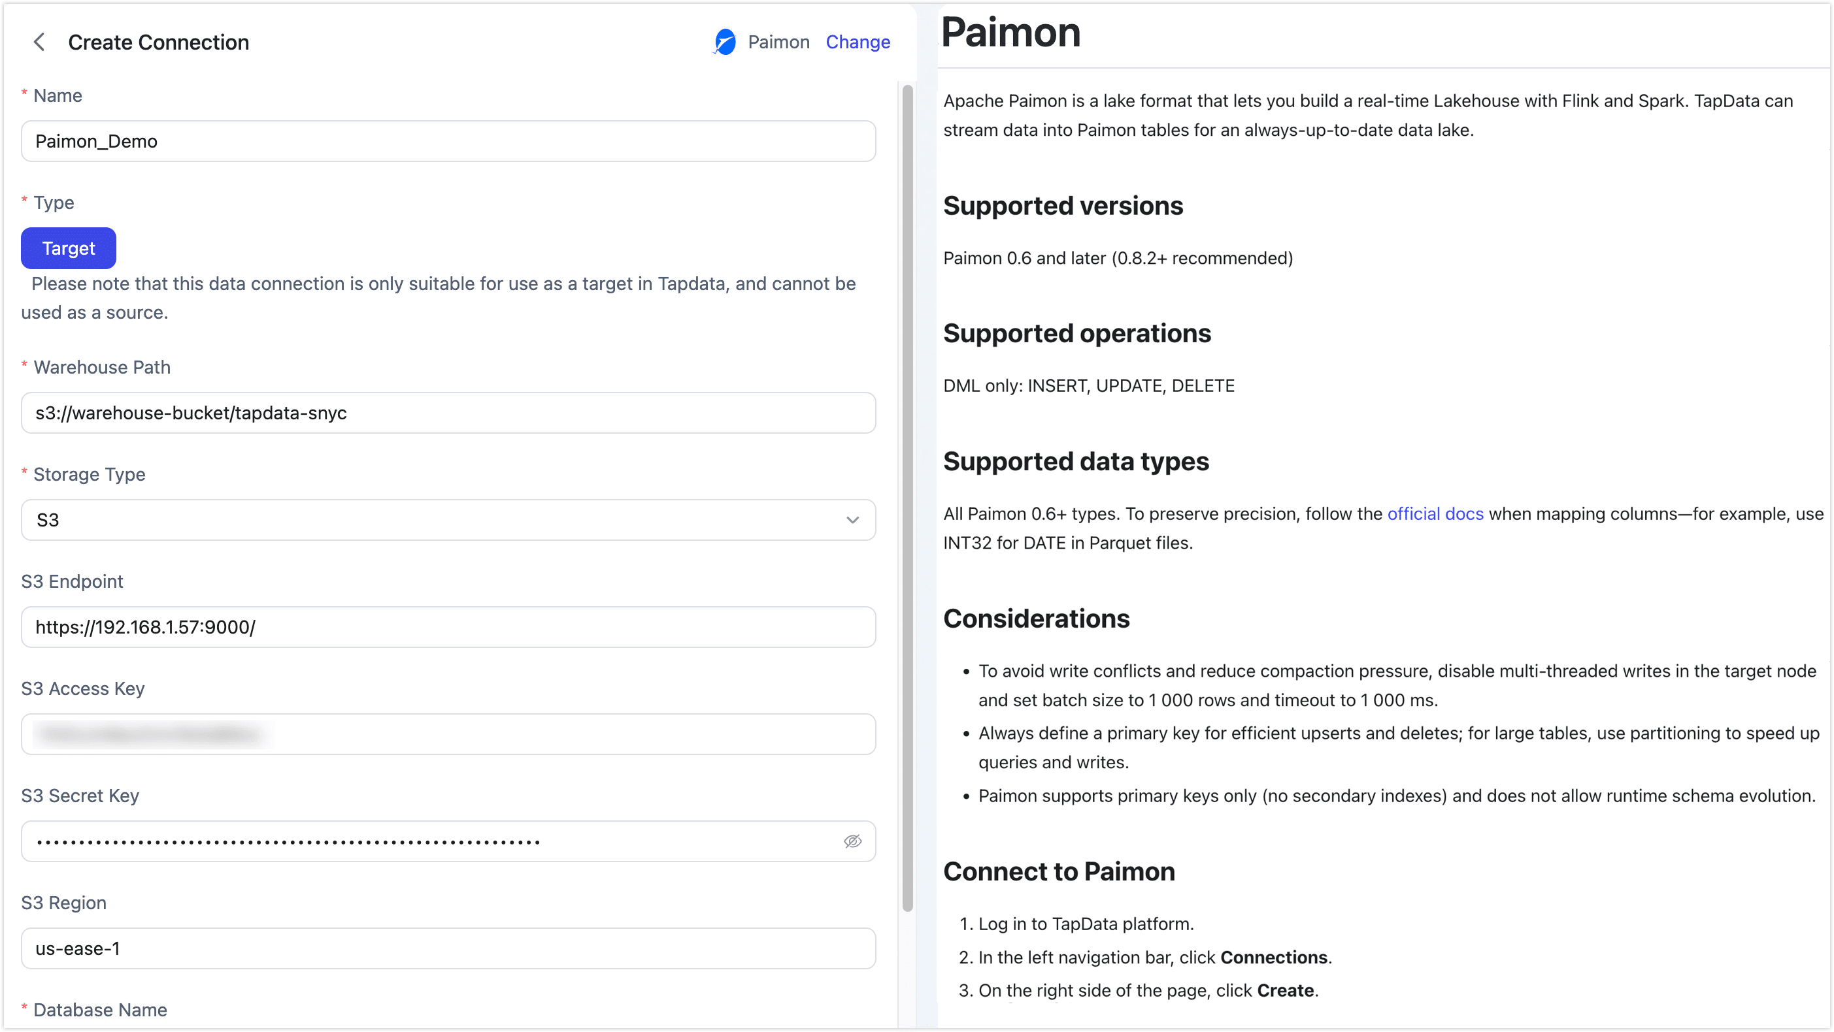This screenshot has height=1032, width=1834.
Task: Edit the Warehouse Path input
Action: pos(448,413)
